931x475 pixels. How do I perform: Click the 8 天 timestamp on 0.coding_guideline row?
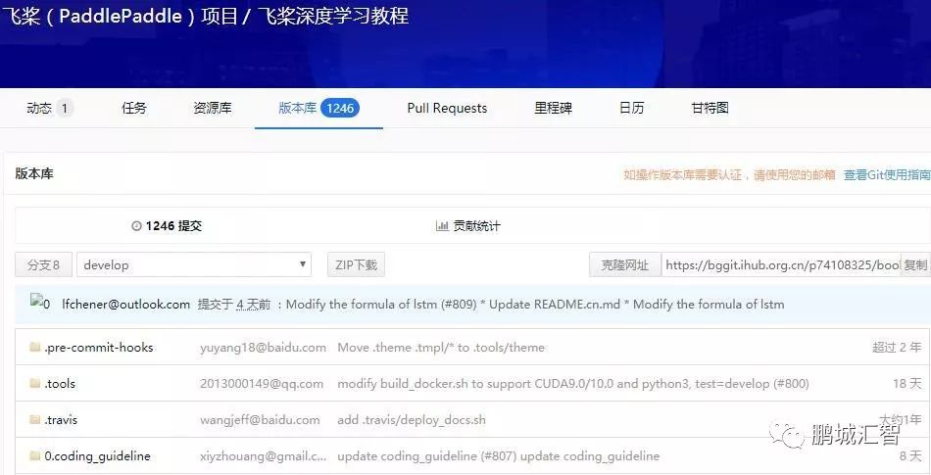910,456
